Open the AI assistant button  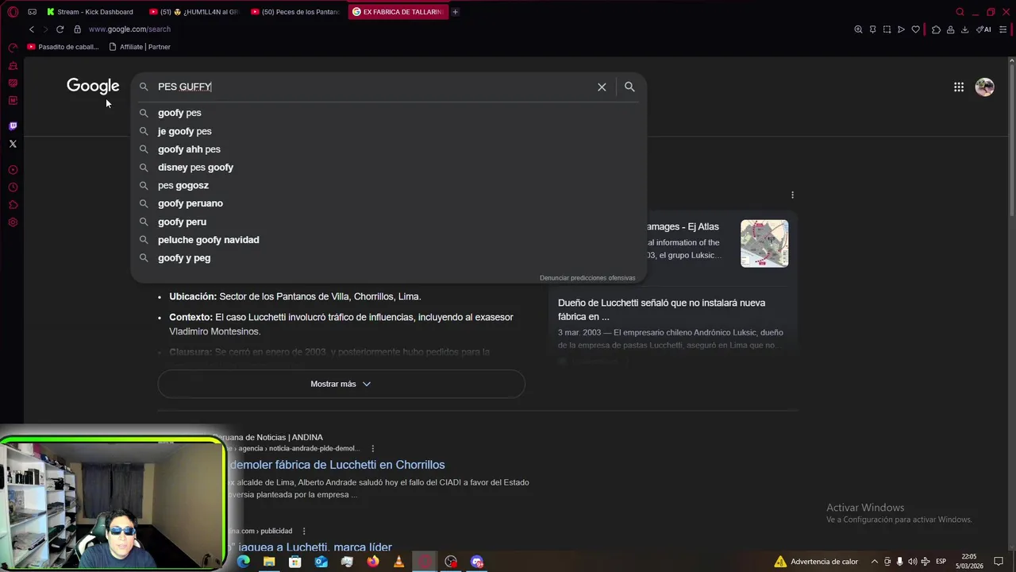(x=983, y=29)
